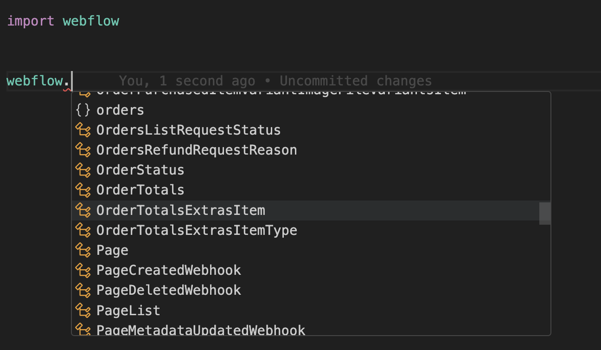
Task: Click the class icon beside PageDeletedWebhook
Action: tap(83, 290)
